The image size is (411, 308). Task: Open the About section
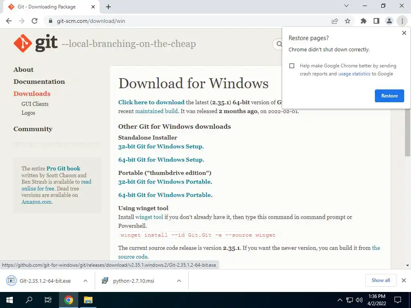pos(24,70)
